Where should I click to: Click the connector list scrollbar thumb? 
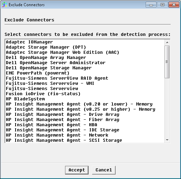(167, 62)
